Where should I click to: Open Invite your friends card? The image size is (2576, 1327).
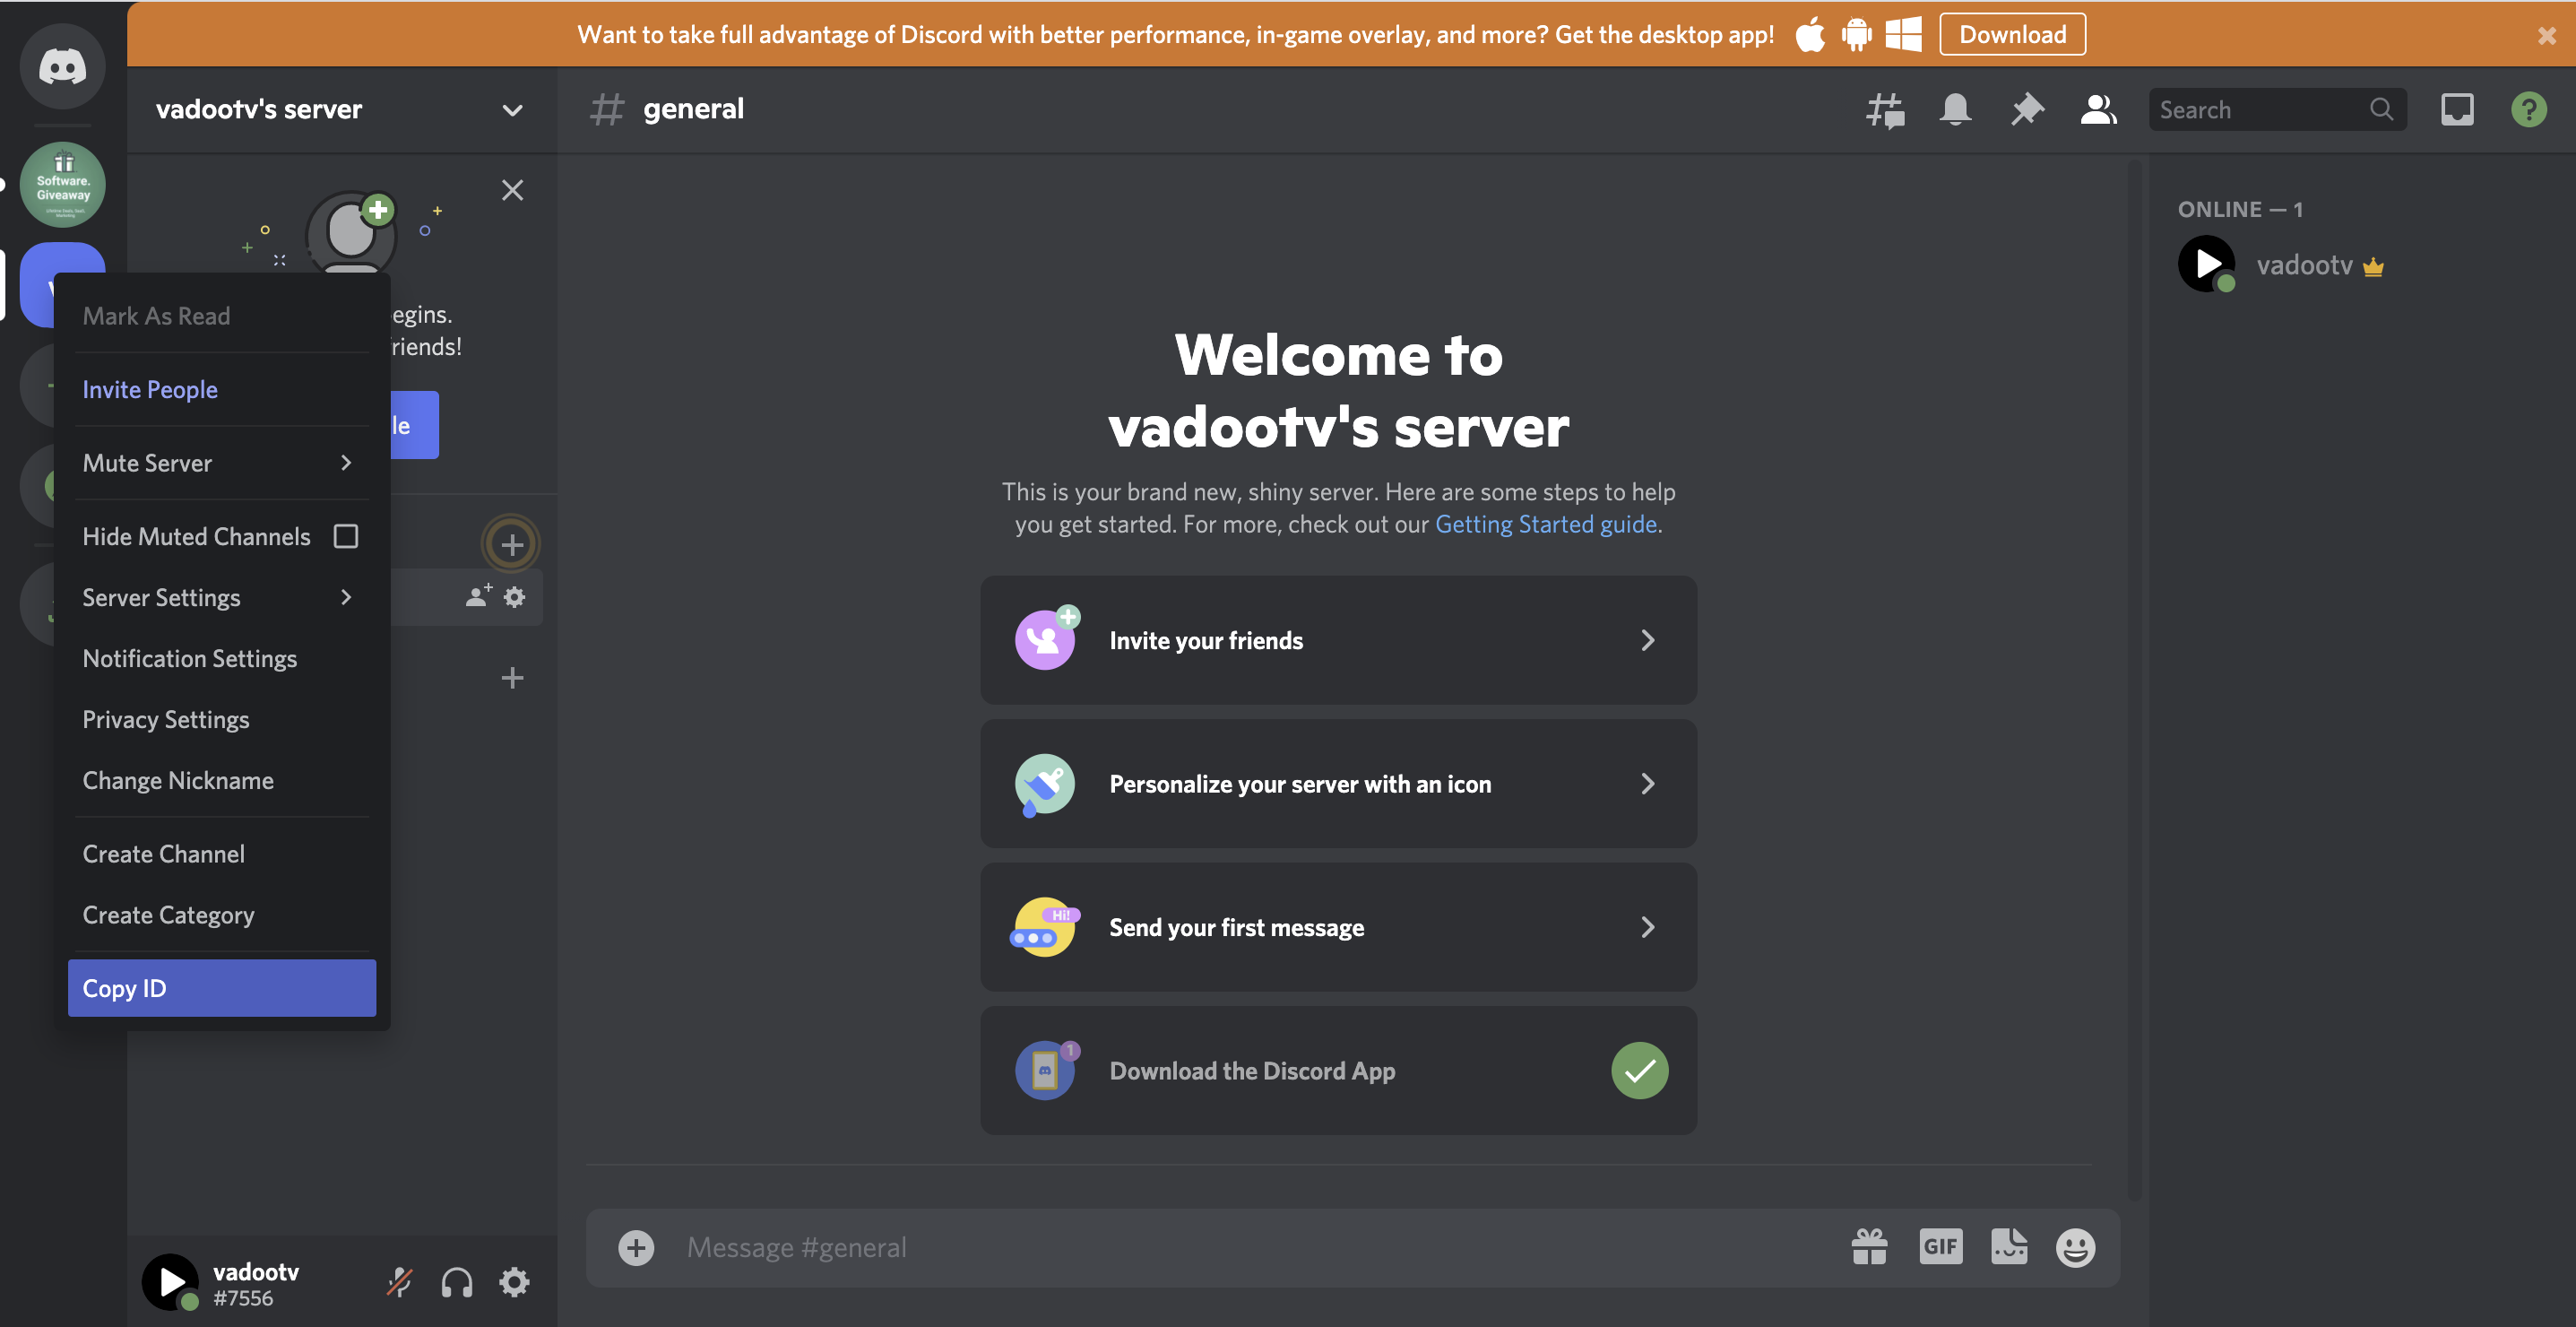[1338, 640]
